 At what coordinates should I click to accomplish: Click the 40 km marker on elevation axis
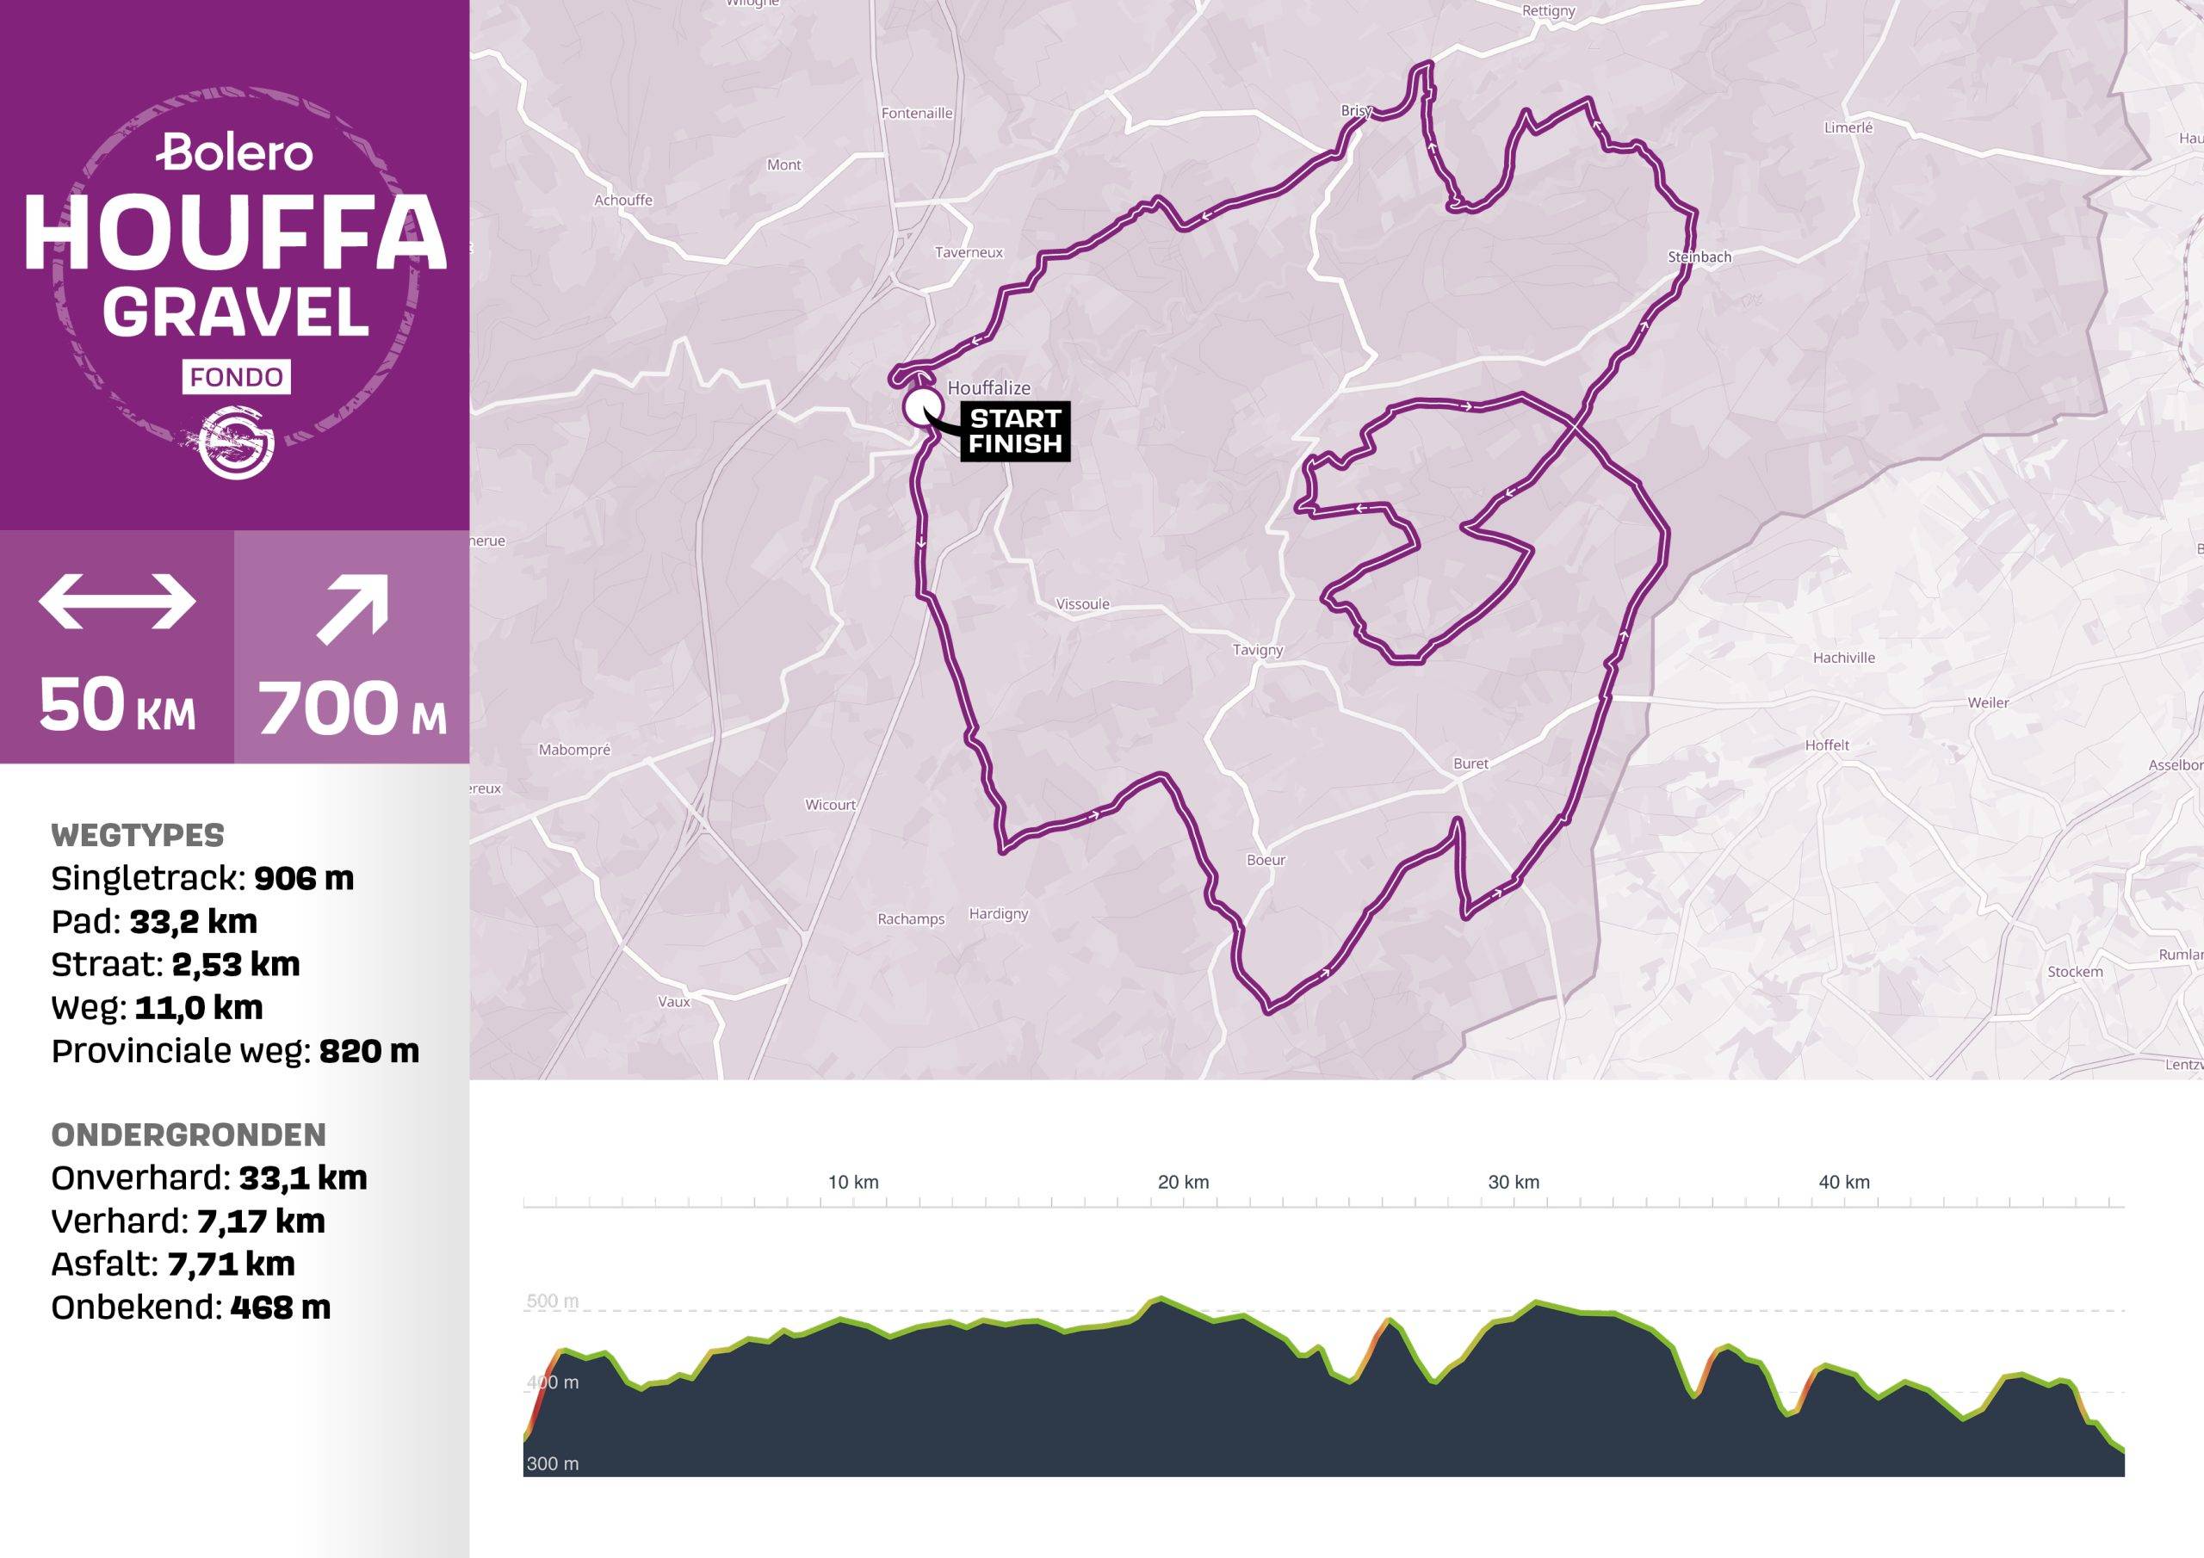click(1844, 1182)
